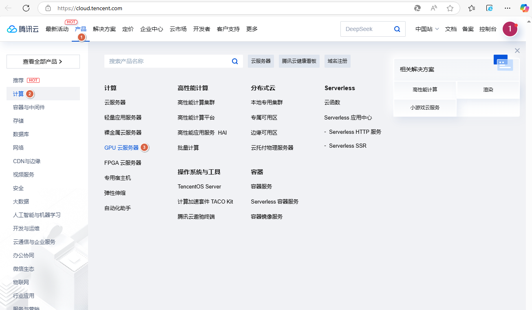Go to Tencent Cloud logo homepage
This screenshot has width=532, height=310.
click(x=23, y=29)
